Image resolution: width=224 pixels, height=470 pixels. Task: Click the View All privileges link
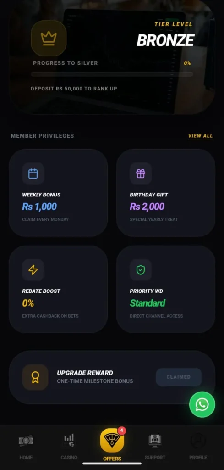pyautogui.click(x=200, y=136)
